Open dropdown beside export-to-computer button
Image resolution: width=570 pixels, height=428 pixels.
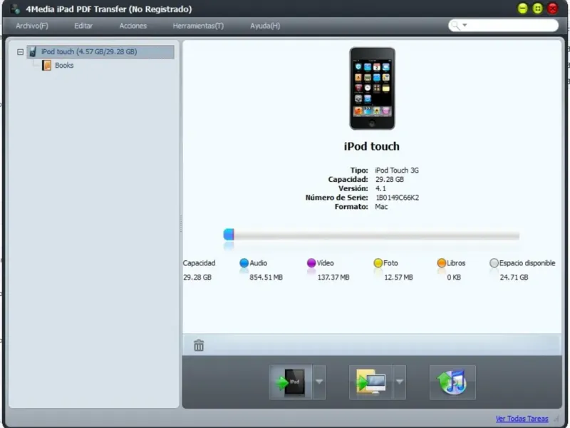tap(400, 382)
